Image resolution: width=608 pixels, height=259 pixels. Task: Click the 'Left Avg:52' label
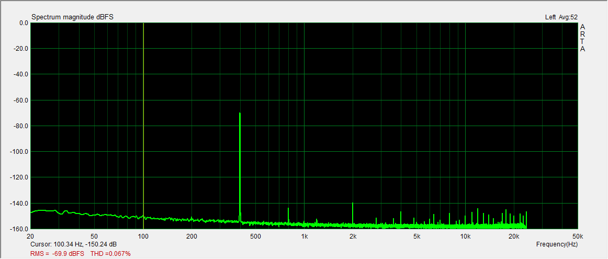pos(561,17)
